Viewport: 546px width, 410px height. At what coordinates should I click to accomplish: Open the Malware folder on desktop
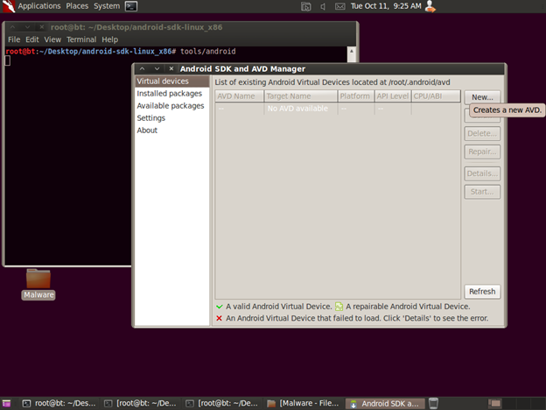point(38,279)
